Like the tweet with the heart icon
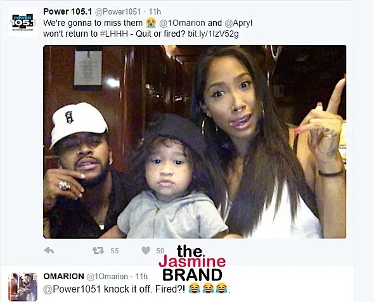Viewport: 374px width, 302px height. (146, 250)
